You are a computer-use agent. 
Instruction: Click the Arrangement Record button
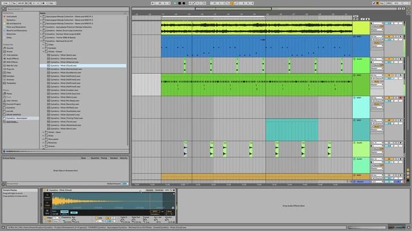(x=183, y=3)
